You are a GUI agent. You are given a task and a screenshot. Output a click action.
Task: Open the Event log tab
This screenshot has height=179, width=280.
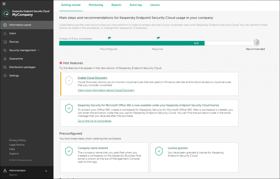click(x=136, y=5)
